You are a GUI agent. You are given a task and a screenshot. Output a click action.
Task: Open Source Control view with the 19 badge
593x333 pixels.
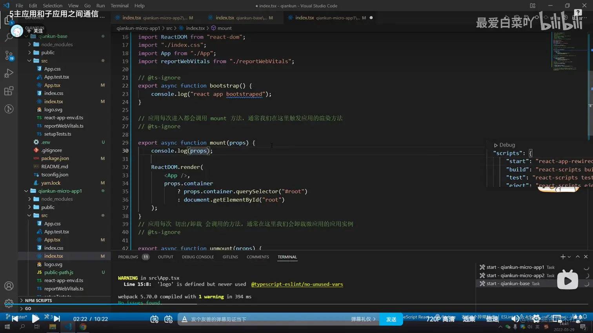coord(9,56)
